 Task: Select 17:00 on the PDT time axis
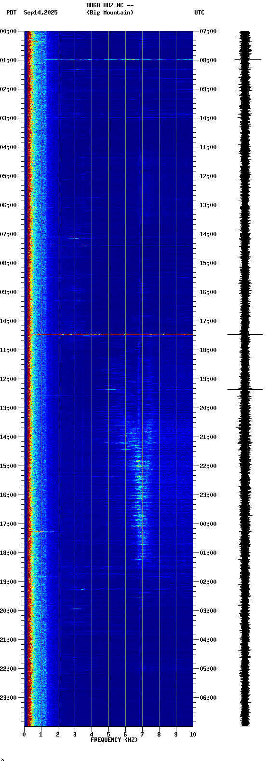(8, 524)
